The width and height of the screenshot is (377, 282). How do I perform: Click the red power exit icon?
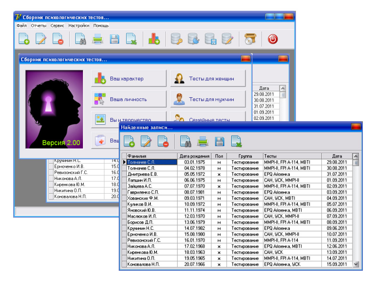[272, 39]
